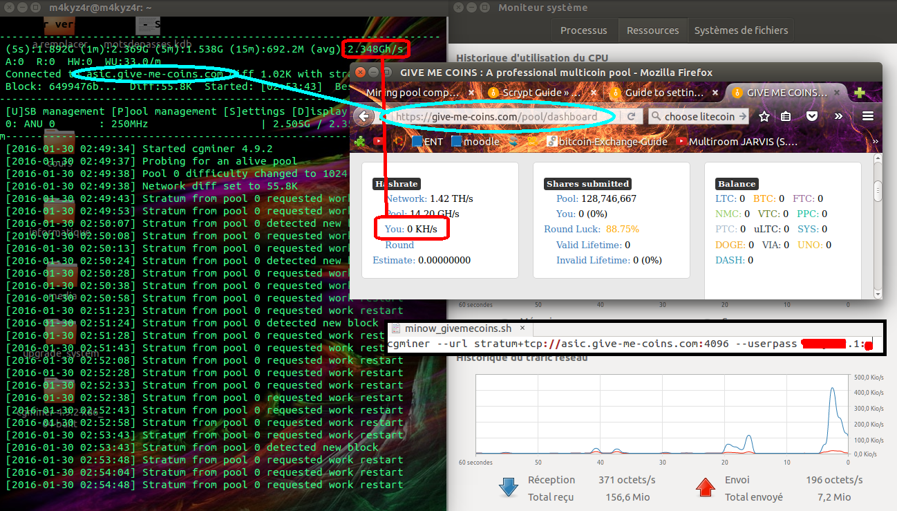The width and height of the screenshot is (897, 511).
Task: Focus the 'choose litecoin' search box
Action: pyautogui.click(x=699, y=117)
